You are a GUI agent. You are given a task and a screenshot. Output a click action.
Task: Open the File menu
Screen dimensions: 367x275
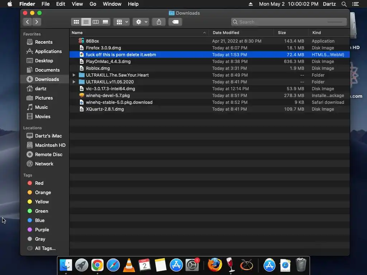click(46, 4)
